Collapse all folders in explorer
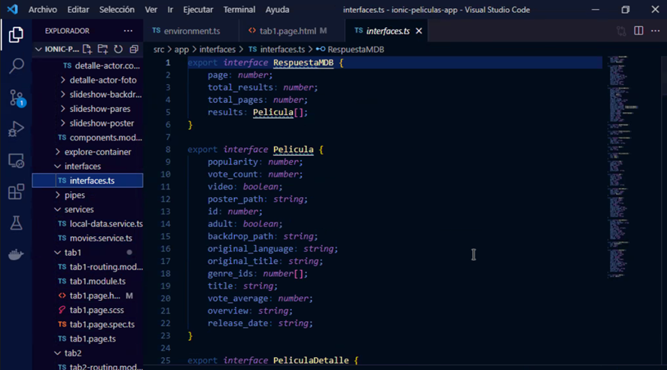The width and height of the screenshot is (667, 370). (x=134, y=50)
